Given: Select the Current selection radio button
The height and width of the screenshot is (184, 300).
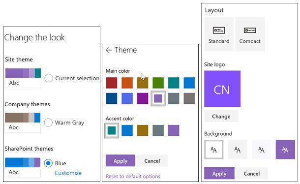Looking at the screenshot, I should (x=49, y=78).
